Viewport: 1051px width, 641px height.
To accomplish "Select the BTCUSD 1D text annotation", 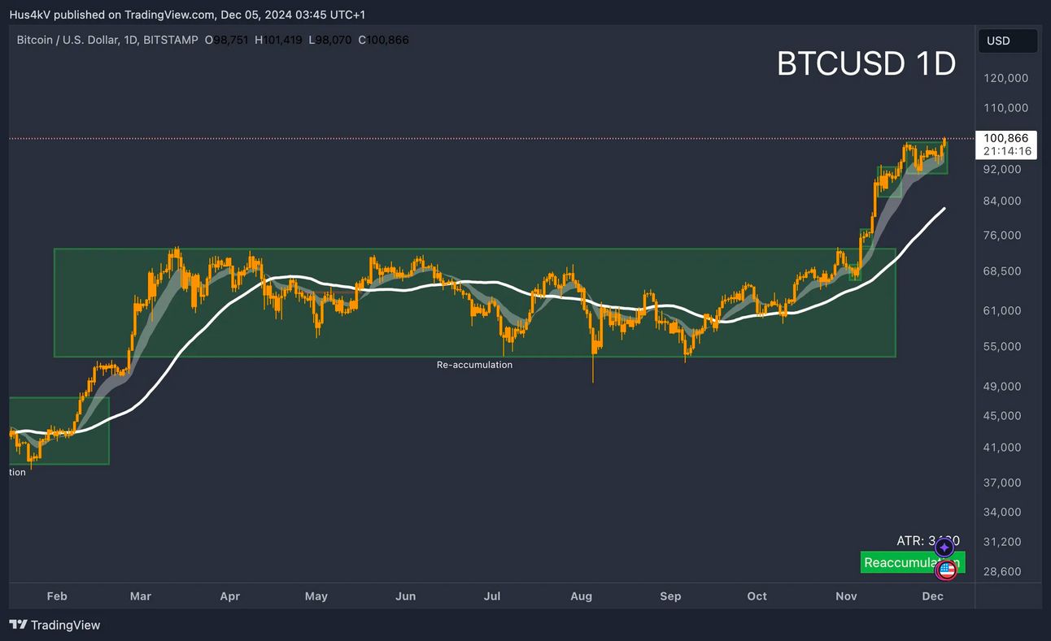I will pos(866,64).
